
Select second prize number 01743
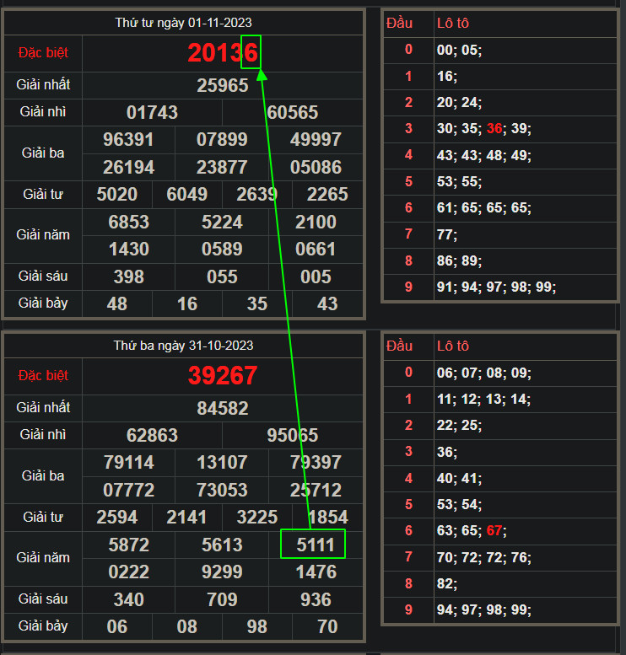point(152,112)
